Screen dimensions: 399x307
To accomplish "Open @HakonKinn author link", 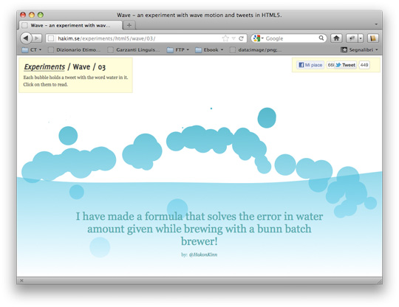I will [203, 255].
